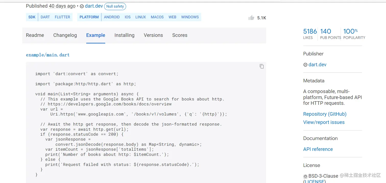Screen dimensions: 386x183
Task: Click the 'if (response.statusCode == 200)' line
Action: tap(82, 134)
